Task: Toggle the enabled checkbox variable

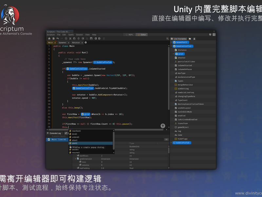Action: coord(176,116)
